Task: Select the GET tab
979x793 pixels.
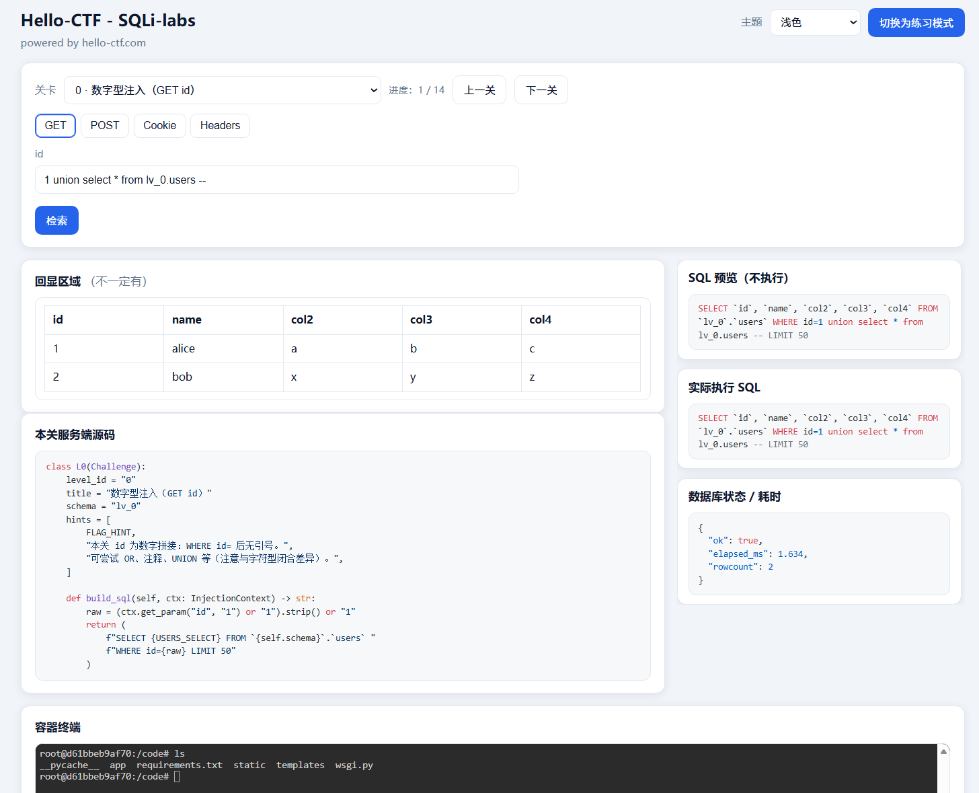Action: point(55,126)
